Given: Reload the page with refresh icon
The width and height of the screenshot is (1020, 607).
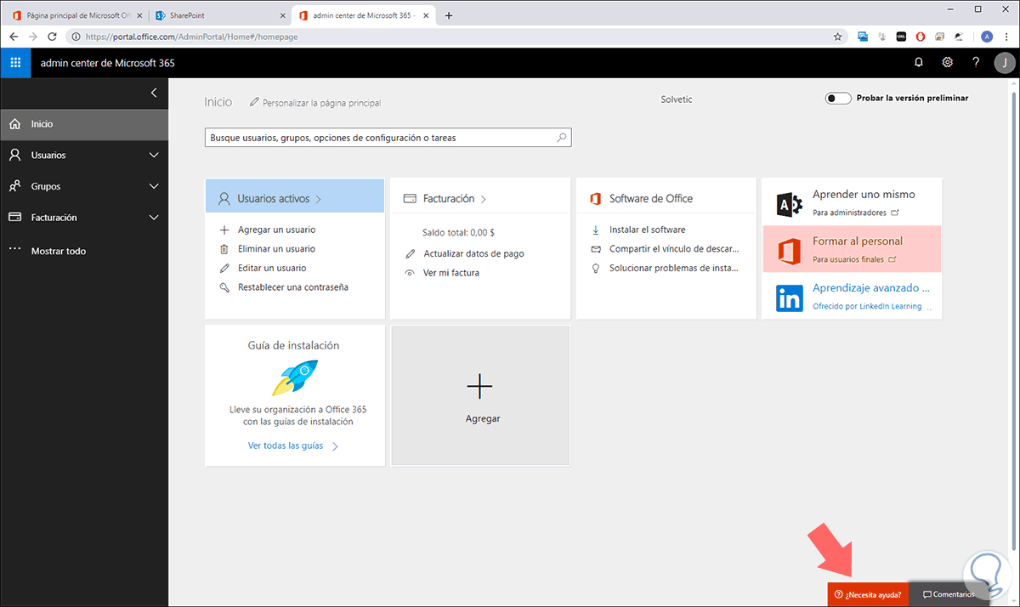Looking at the screenshot, I should coord(53,37).
